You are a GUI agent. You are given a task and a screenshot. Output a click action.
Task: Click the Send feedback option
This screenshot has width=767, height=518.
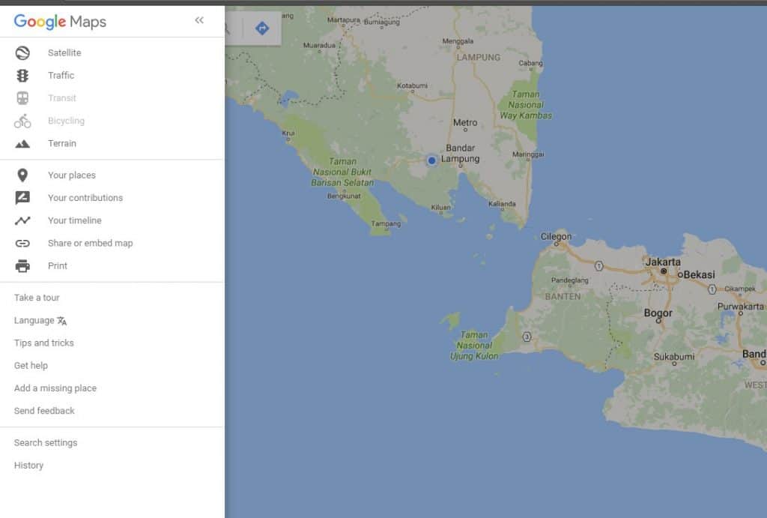point(43,410)
